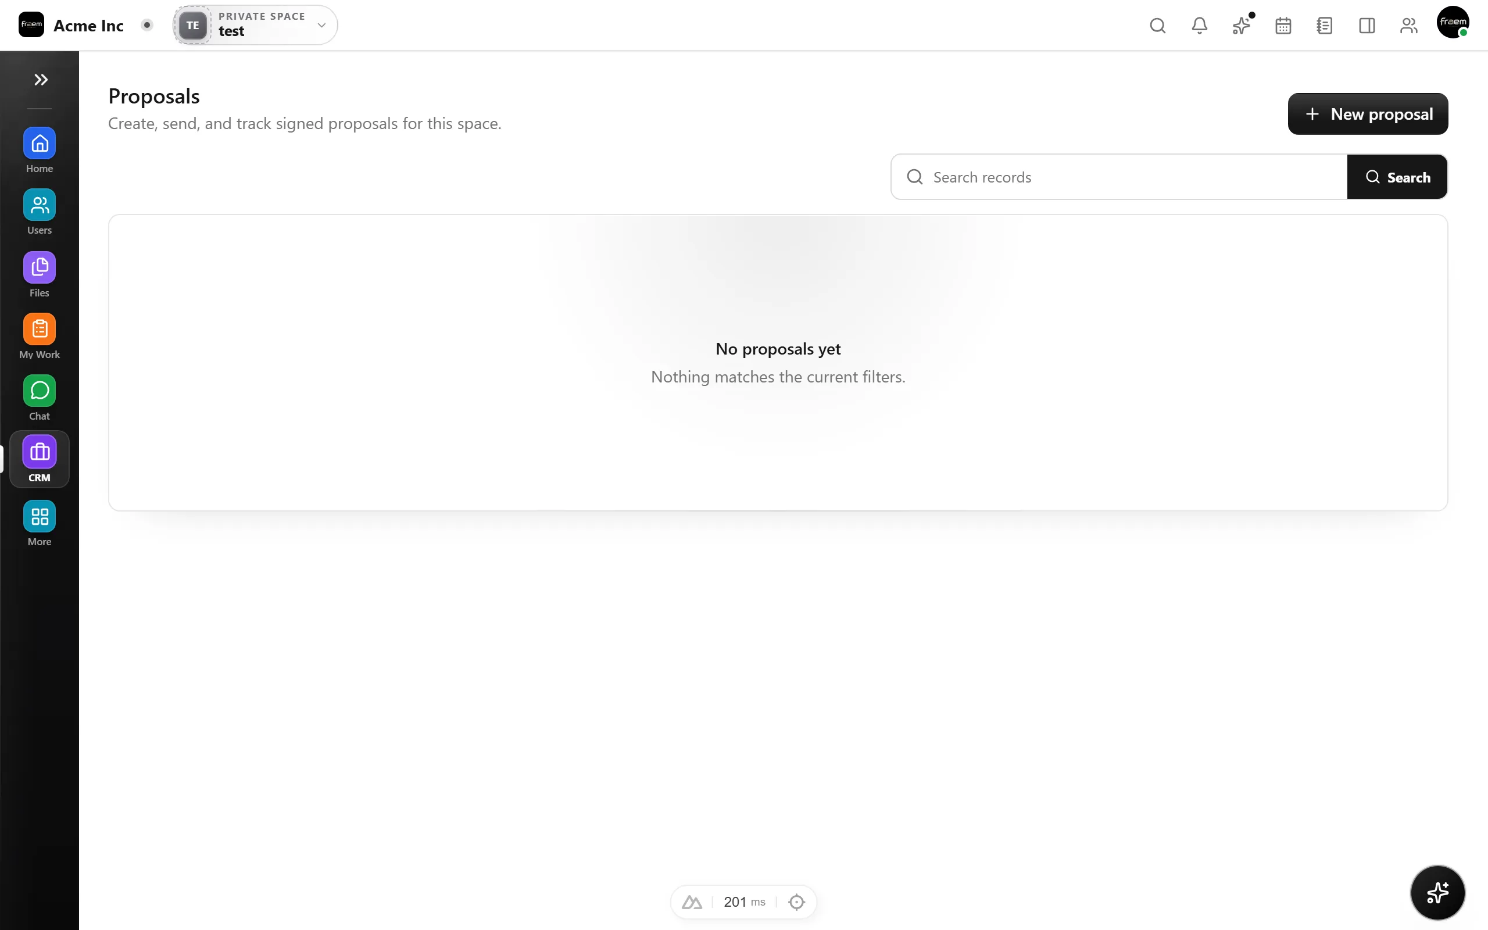Open notifications bell
Viewport: 1488px width, 930px height.
point(1199,25)
